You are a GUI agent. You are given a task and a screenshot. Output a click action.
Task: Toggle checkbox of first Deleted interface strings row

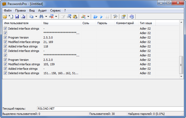tap(5, 29)
